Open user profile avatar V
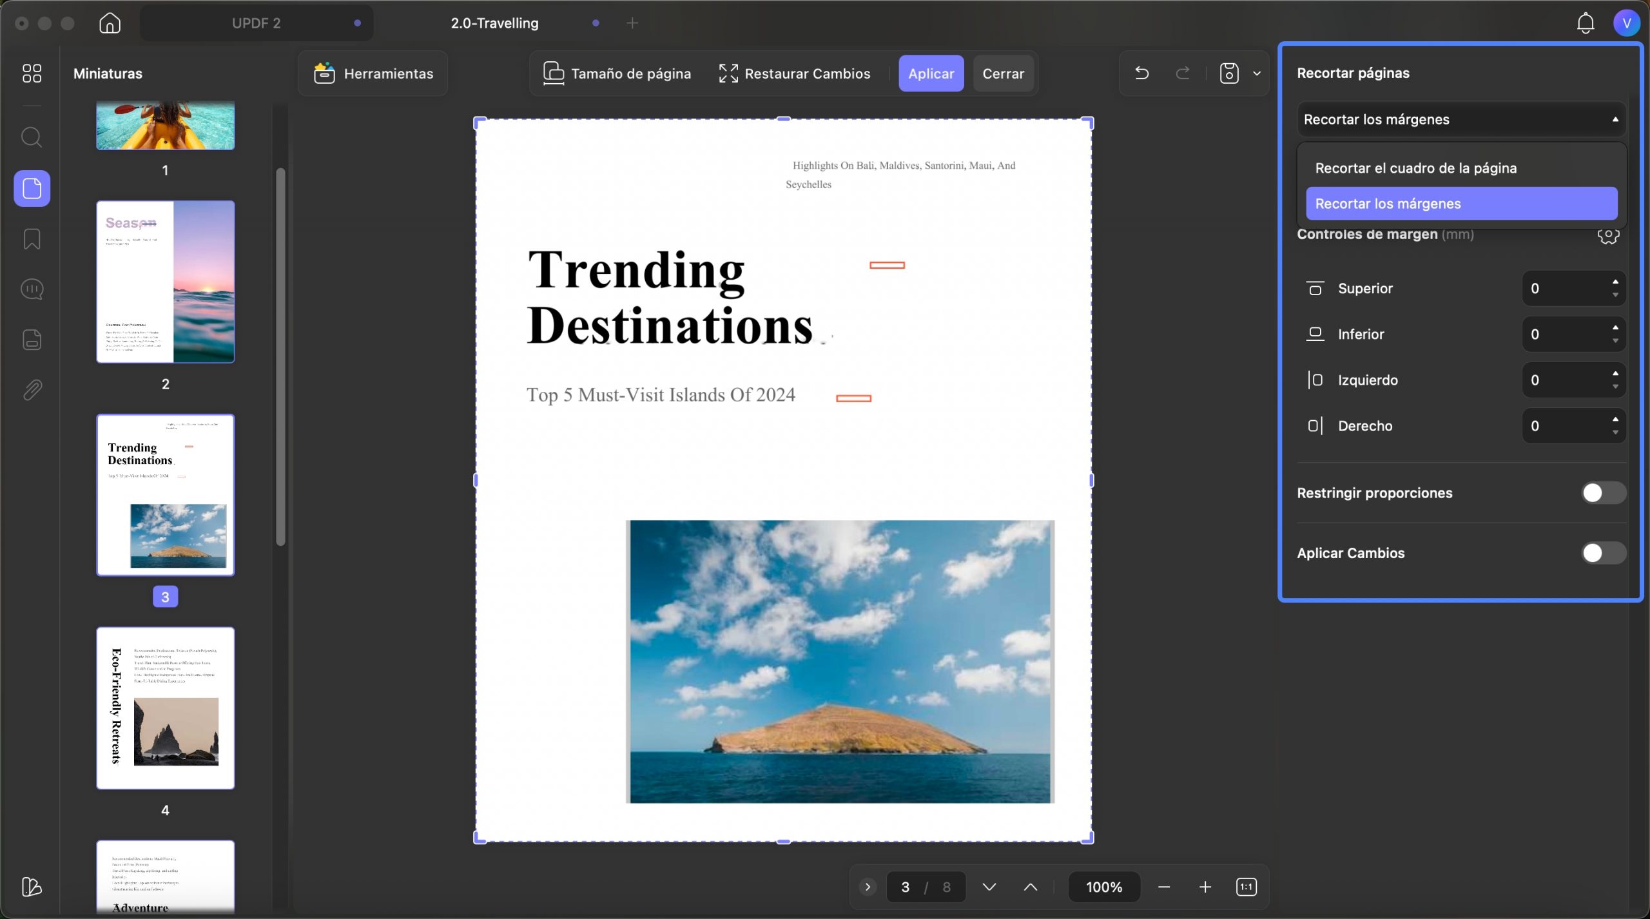This screenshot has height=919, width=1650. [1627, 23]
